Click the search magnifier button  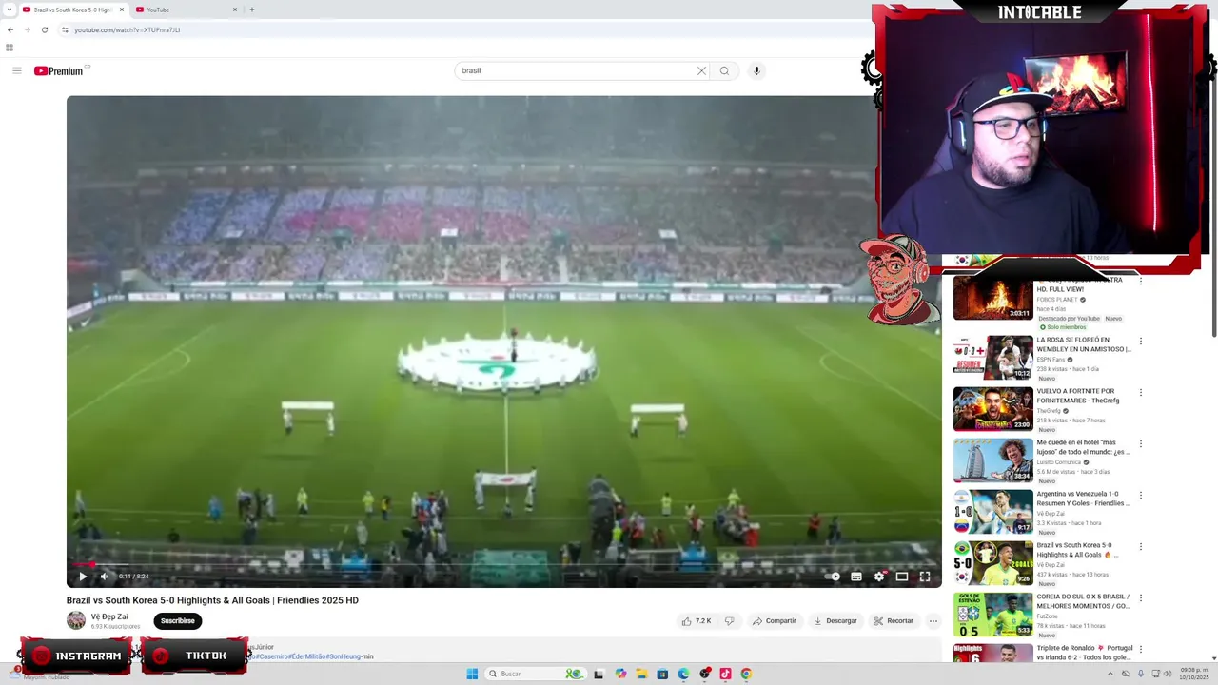point(724,70)
